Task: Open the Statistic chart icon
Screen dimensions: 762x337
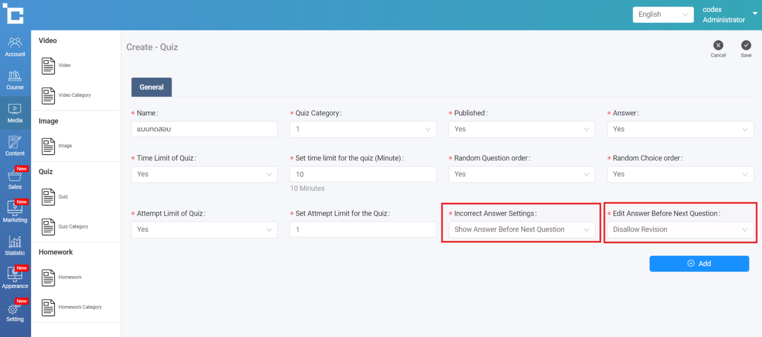Action: (x=15, y=243)
